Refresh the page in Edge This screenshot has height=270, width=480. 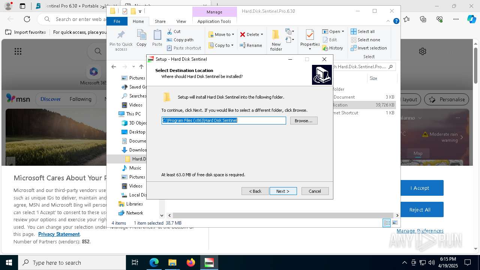(27, 19)
